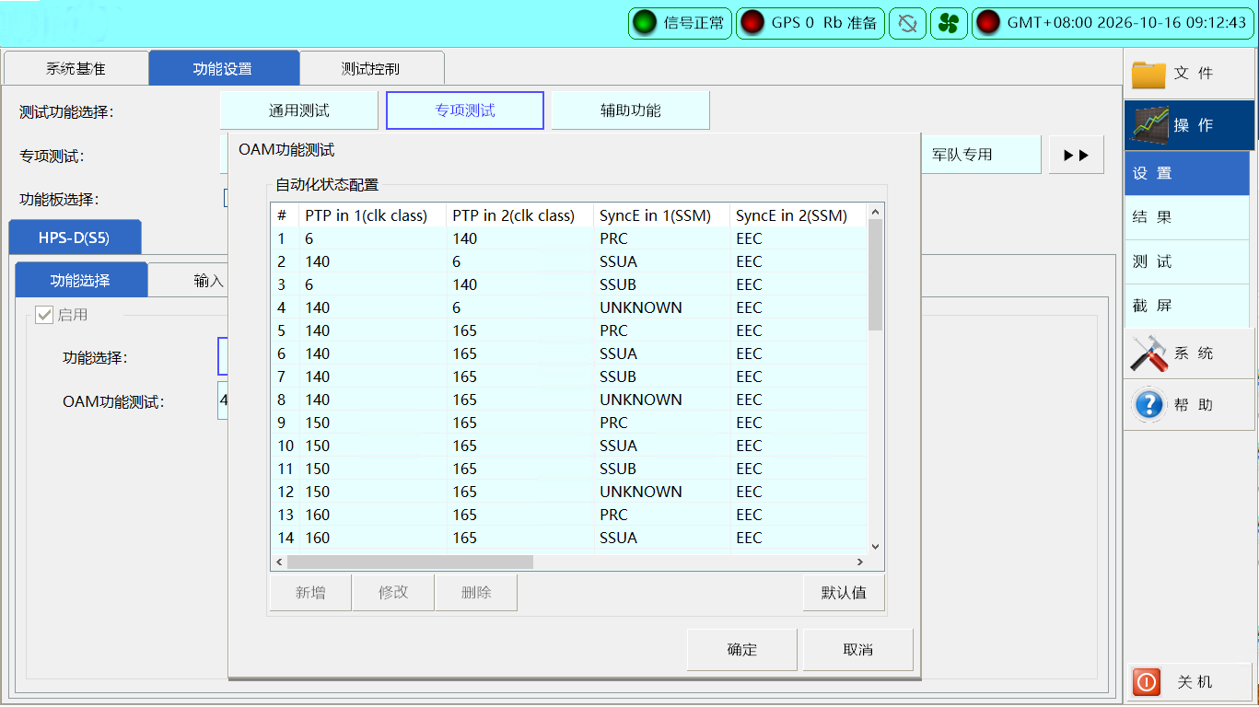Screen dimensions: 1259x707
Task: Click the PTP in 1(clk class) column header
Action: pyautogui.click(x=372, y=215)
